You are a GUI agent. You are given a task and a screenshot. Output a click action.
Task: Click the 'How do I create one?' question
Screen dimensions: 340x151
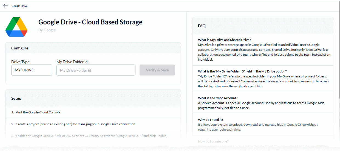[x=213, y=141]
